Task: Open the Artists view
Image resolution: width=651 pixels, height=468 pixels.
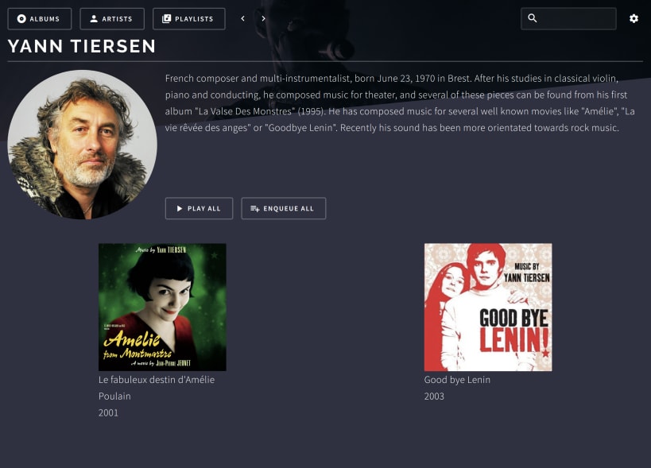Action: coord(112,18)
